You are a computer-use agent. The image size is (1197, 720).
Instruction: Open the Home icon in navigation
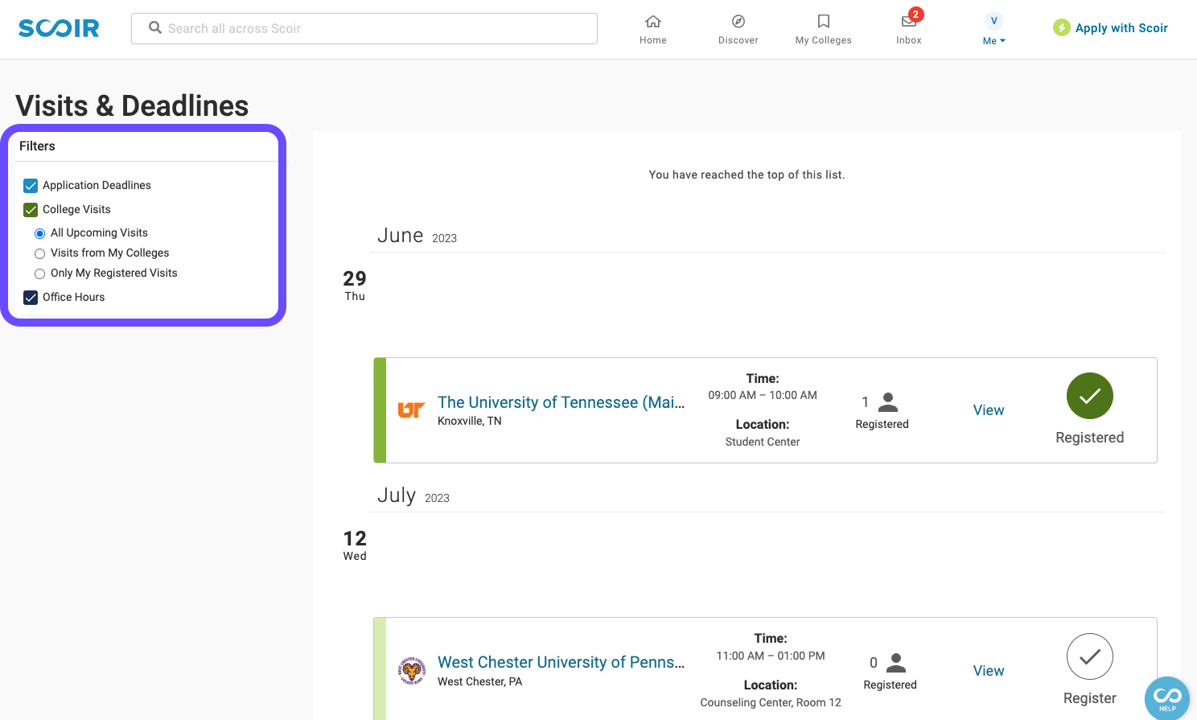click(653, 21)
